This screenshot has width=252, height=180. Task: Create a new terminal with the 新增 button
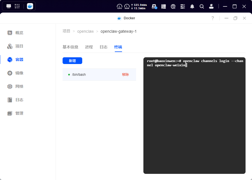pos(72,61)
